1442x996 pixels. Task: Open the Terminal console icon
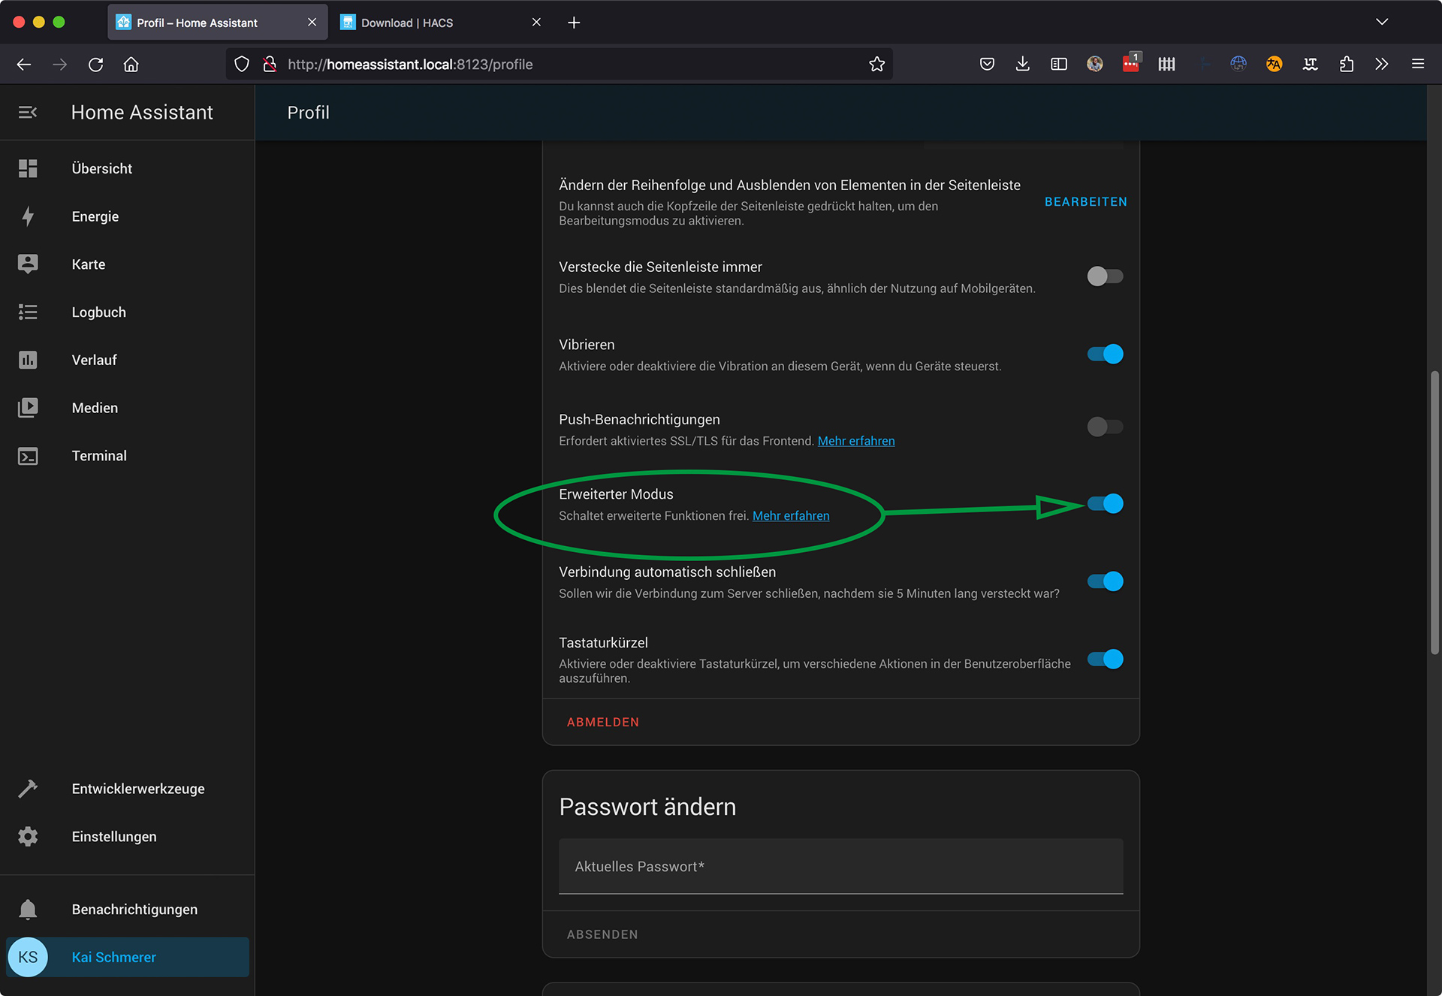click(28, 456)
